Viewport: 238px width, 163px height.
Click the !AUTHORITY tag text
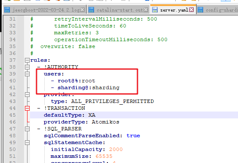coord(61,67)
